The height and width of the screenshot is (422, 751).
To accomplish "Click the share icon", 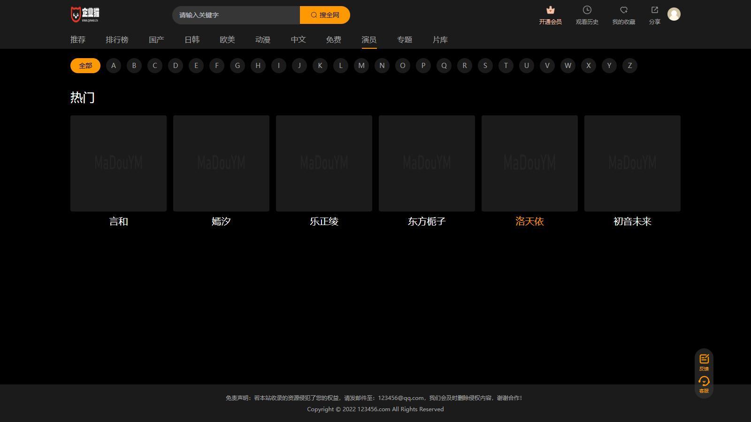I will (655, 10).
